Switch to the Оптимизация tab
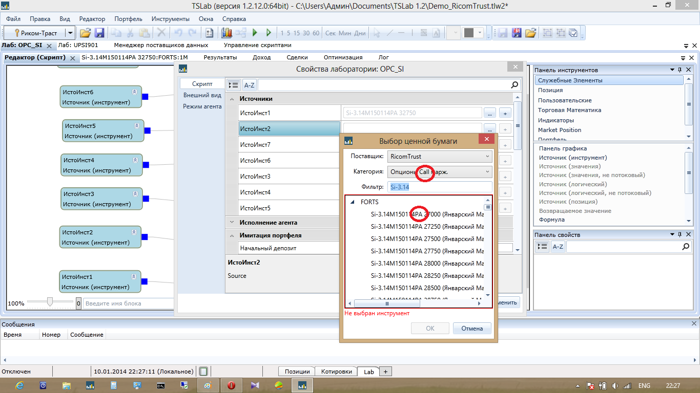Image resolution: width=700 pixels, height=393 pixels. (343, 57)
